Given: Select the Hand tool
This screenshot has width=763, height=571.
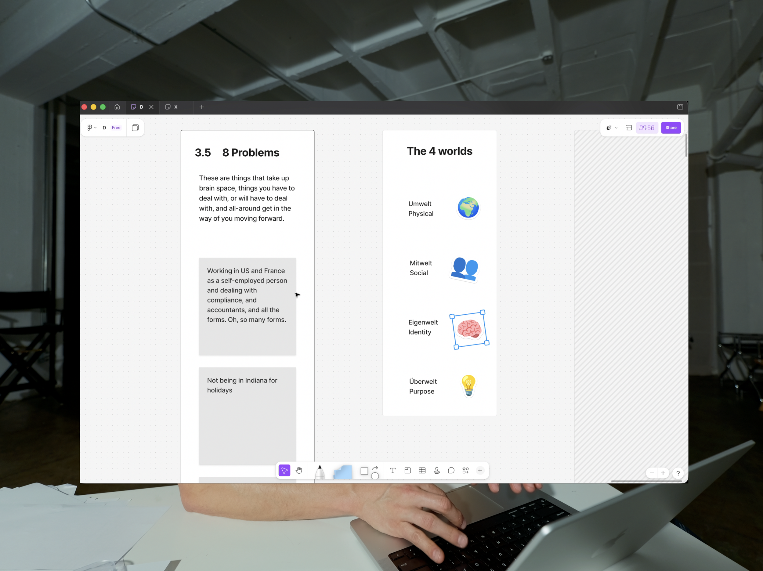Looking at the screenshot, I should tap(299, 470).
